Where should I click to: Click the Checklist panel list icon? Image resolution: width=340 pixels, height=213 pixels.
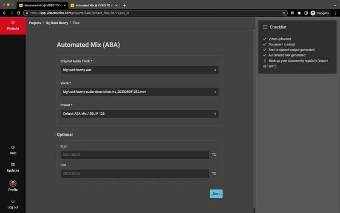point(265,27)
